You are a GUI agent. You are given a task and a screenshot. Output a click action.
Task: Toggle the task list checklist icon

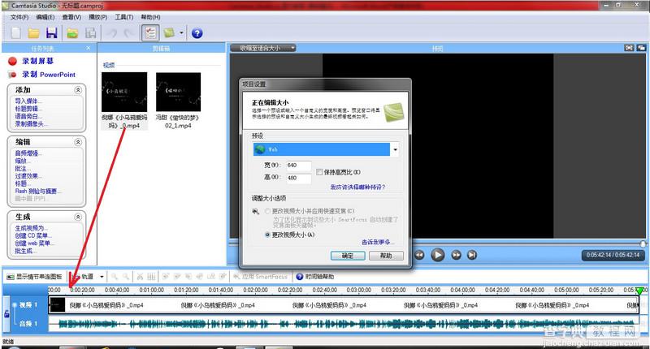click(x=150, y=33)
